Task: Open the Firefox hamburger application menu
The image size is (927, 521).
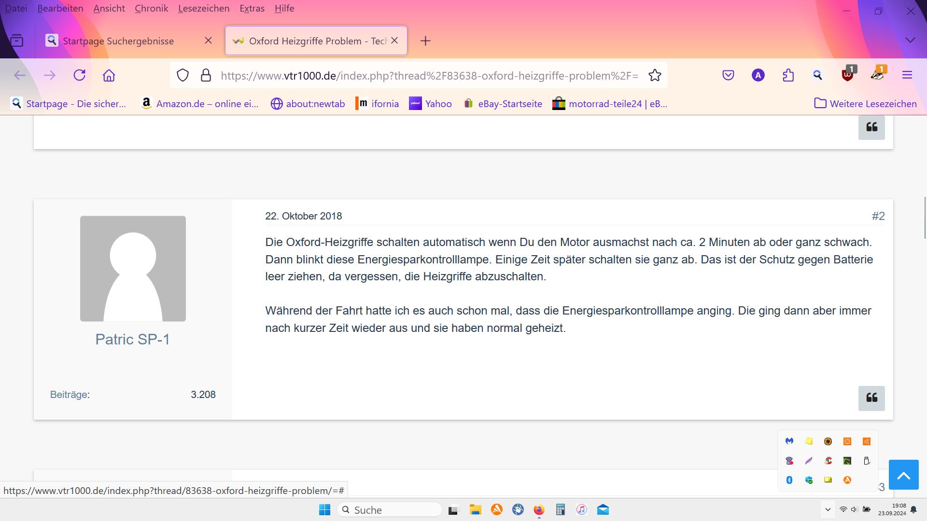Action: 907,75
